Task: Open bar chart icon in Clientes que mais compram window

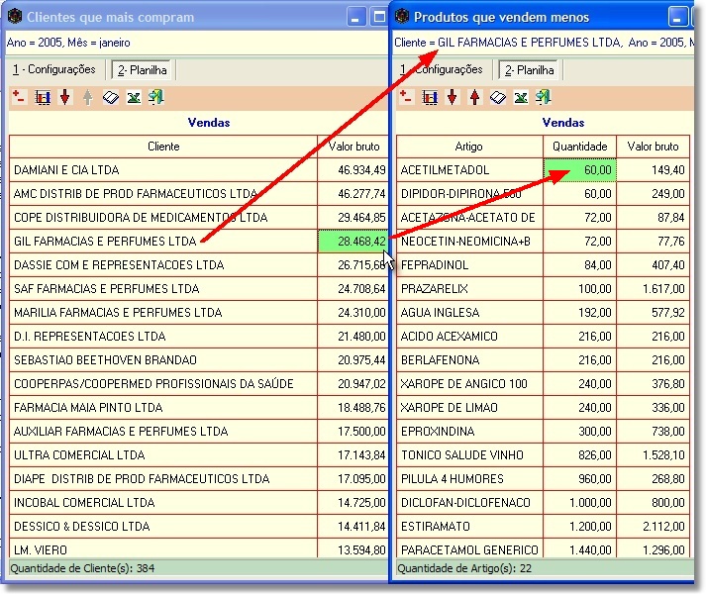Action: [43, 97]
